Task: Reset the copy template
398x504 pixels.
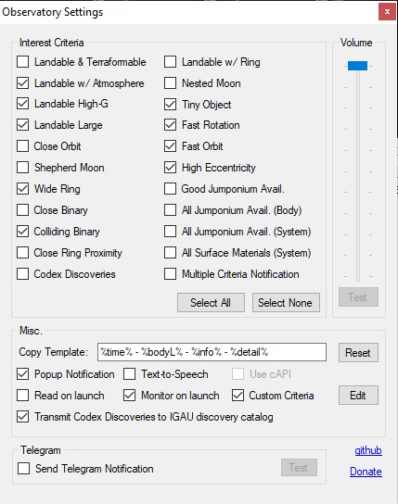Action: [x=358, y=353]
